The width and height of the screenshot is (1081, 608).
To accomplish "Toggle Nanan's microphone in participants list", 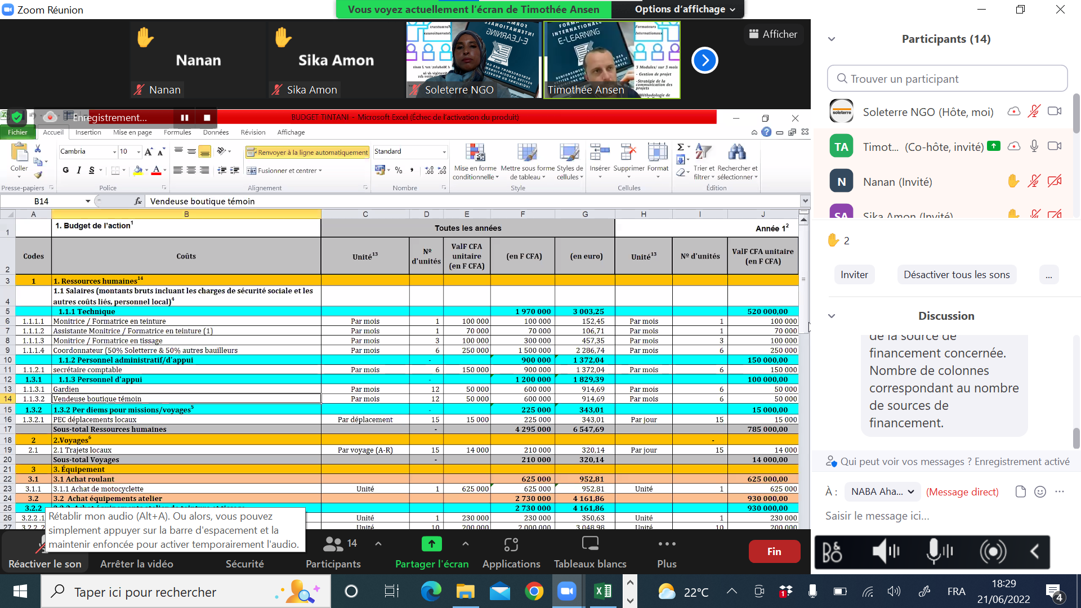I will [x=1034, y=181].
